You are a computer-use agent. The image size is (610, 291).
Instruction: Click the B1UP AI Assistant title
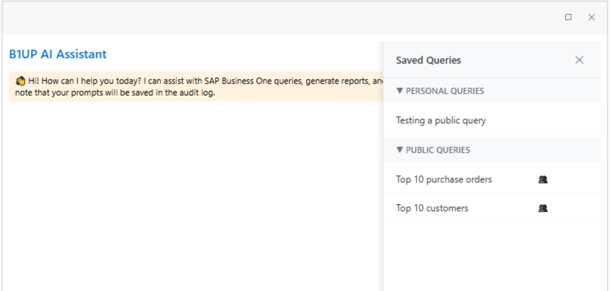(58, 54)
